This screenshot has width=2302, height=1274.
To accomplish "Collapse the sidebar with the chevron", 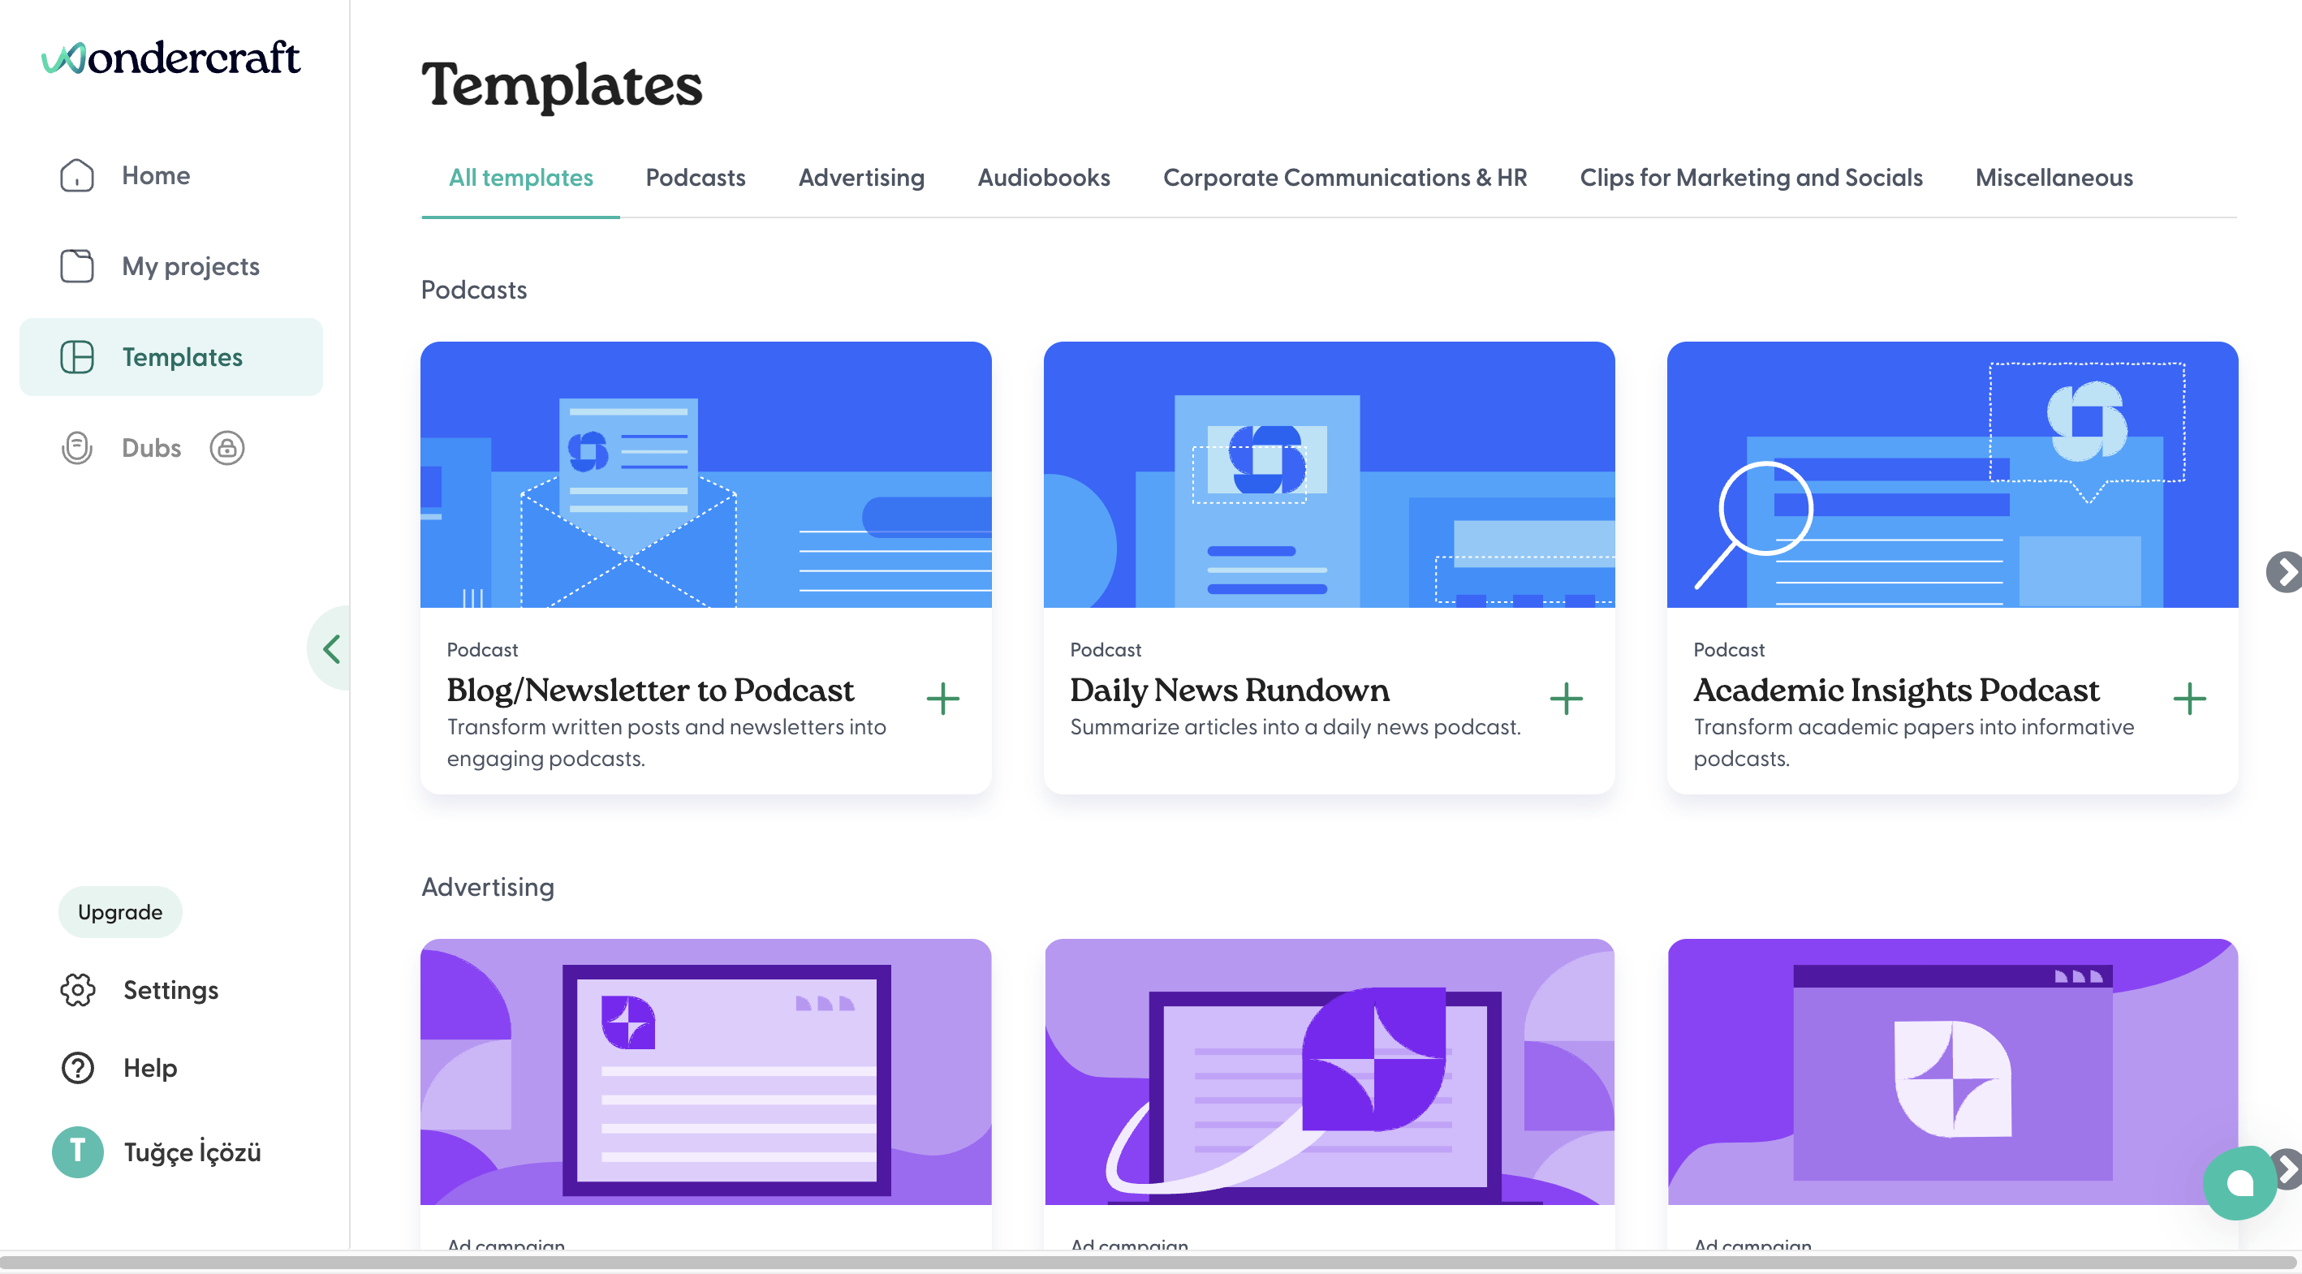I will tap(331, 648).
